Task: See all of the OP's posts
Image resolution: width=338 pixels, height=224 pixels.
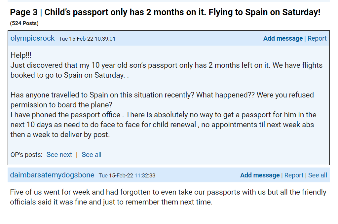Action: (92, 155)
